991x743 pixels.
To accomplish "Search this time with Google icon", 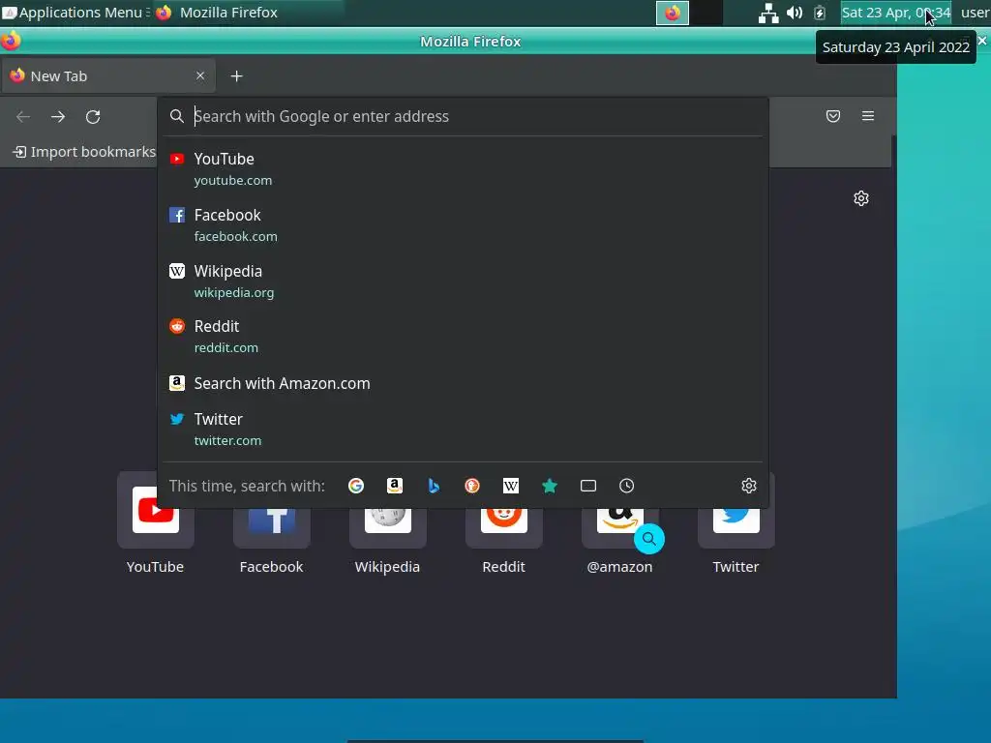I will point(356,486).
